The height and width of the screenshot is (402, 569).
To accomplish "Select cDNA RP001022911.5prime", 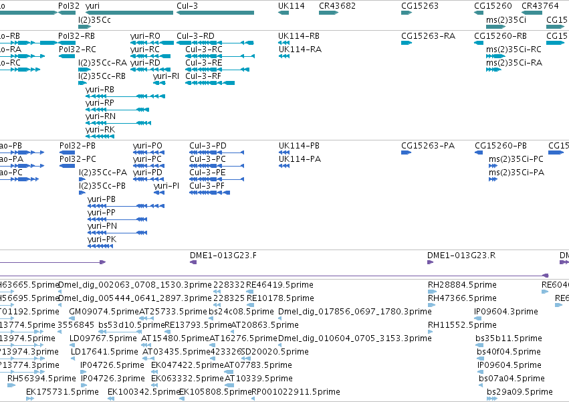I will pos(253,399).
